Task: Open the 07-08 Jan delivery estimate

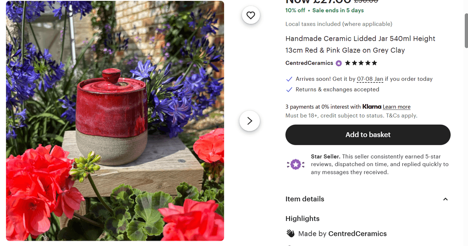Action: coord(370,79)
